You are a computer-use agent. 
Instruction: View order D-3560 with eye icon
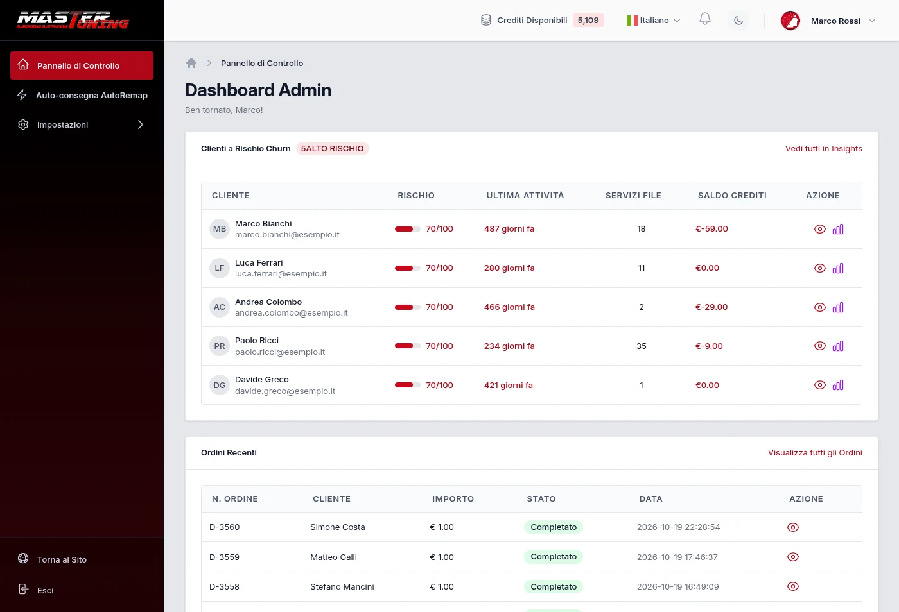point(793,527)
